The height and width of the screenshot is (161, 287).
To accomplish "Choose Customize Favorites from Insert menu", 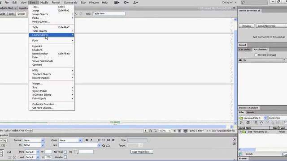I will click(52, 104).
